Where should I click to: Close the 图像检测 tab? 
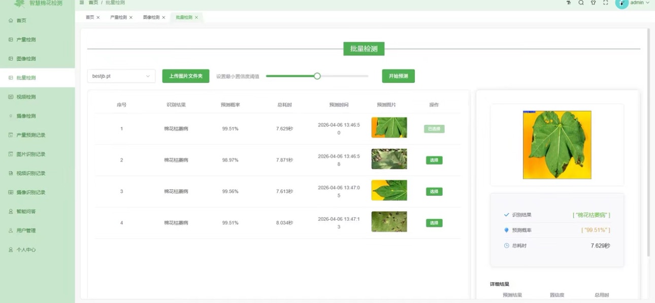(x=163, y=17)
